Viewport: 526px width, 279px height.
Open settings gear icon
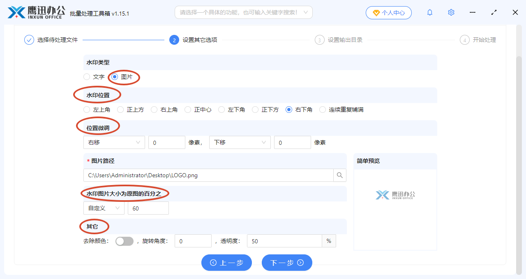point(451,12)
